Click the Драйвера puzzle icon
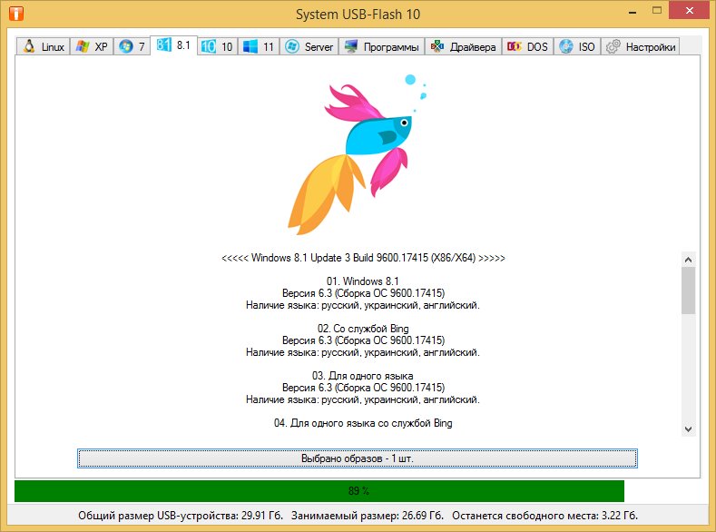The height and width of the screenshot is (532, 716). click(437, 46)
